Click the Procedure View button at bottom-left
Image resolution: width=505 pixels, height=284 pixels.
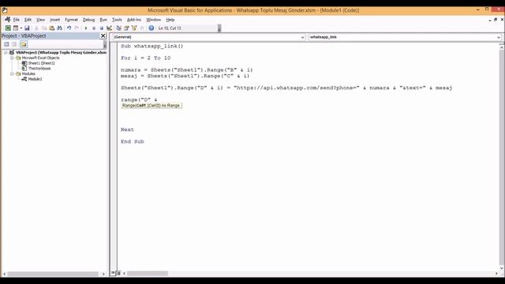click(x=113, y=273)
